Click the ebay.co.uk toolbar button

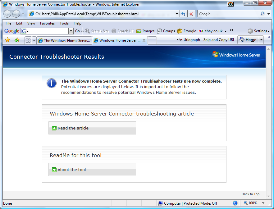point(211,31)
